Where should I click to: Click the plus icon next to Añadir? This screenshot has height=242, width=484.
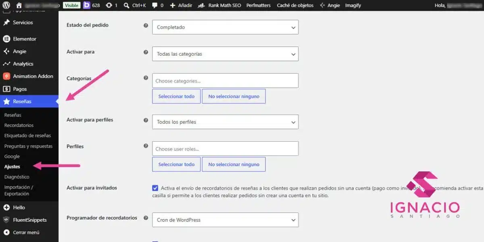pyautogui.click(x=173, y=5)
